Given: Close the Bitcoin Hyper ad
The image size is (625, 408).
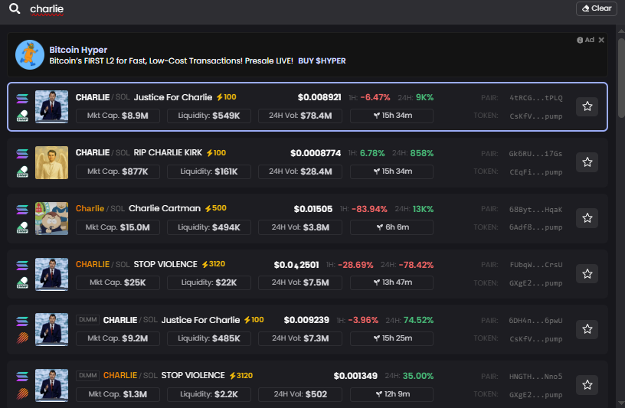Looking at the screenshot, I should tap(601, 40).
